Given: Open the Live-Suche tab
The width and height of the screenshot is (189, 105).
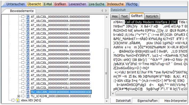Looking at the screenshot, I should click(96, 4).
